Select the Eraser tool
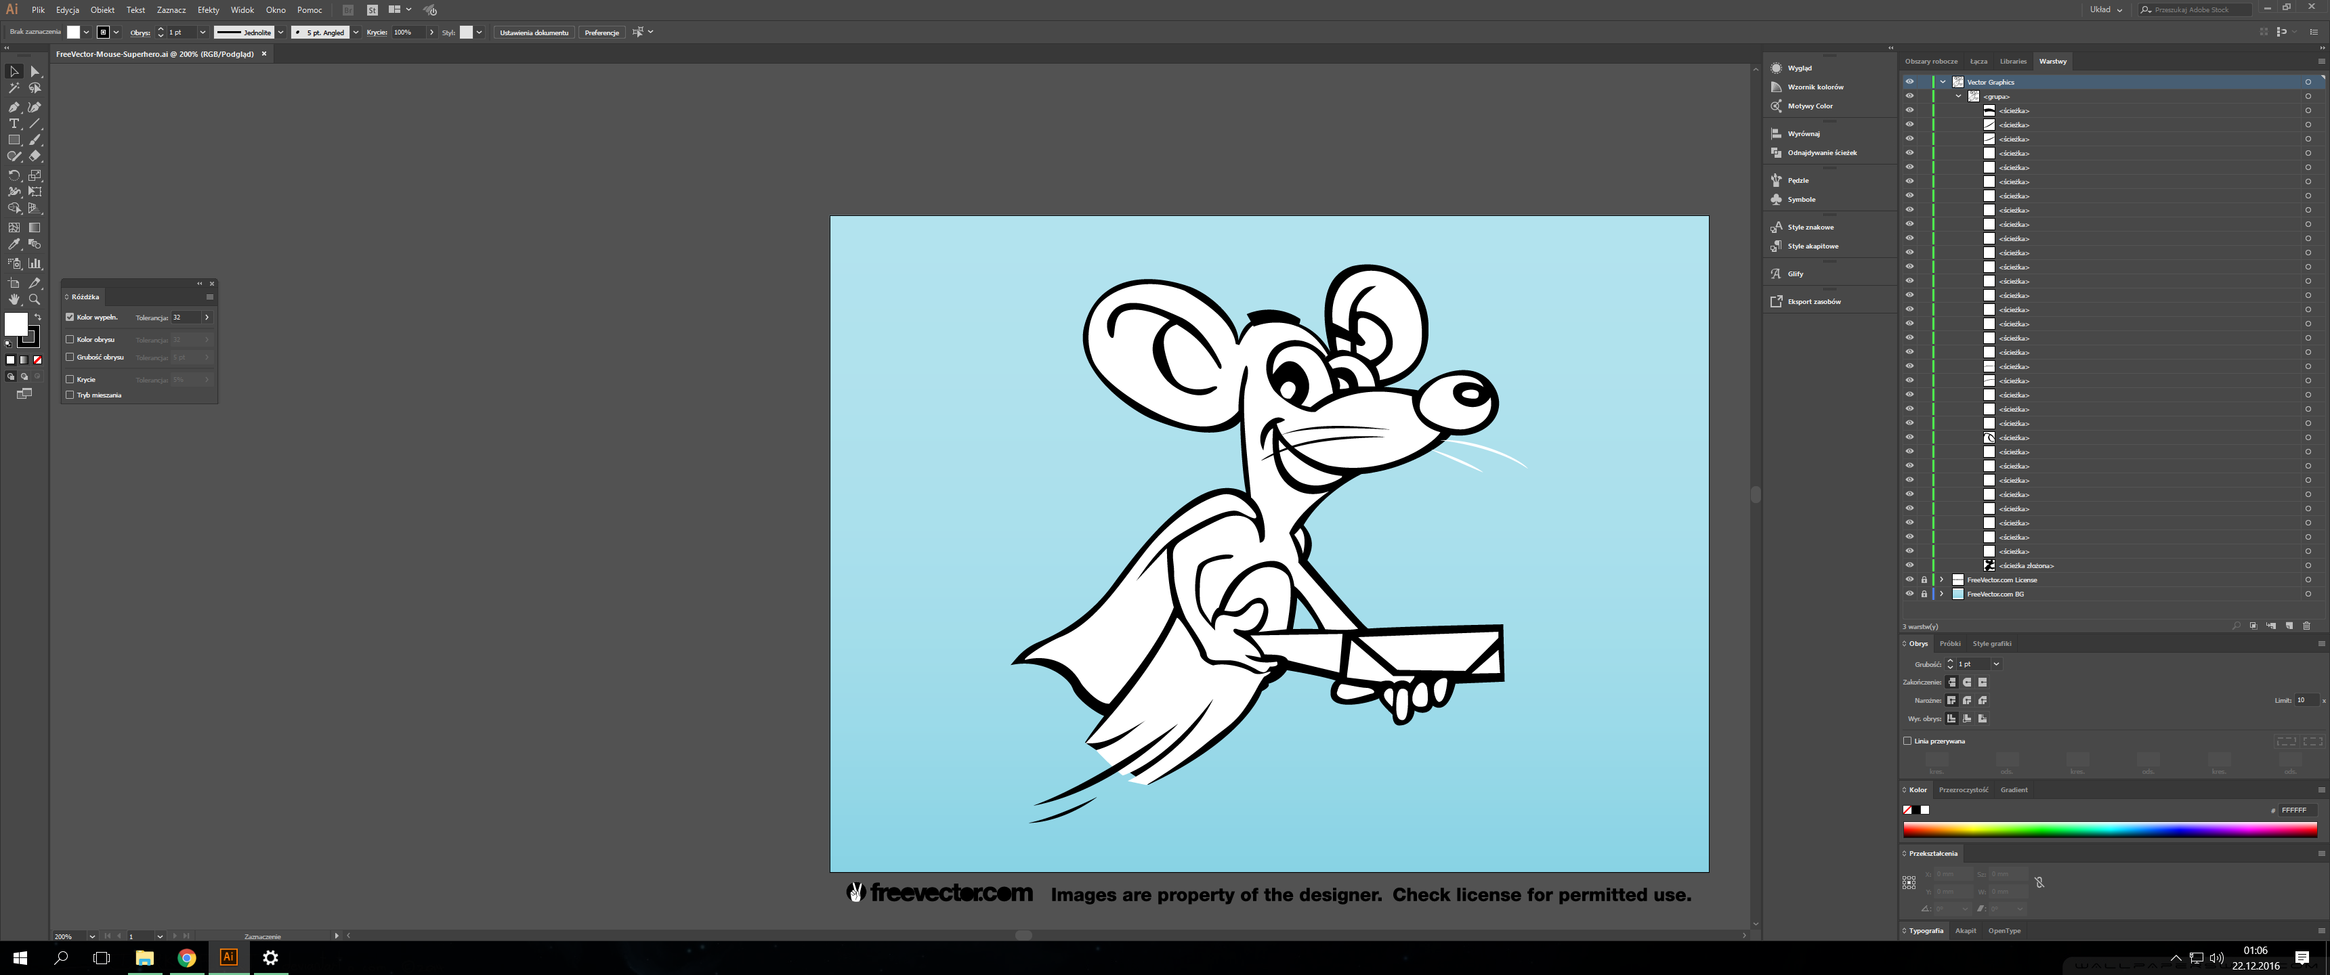The image size is (2330, 975). point(35,156)
